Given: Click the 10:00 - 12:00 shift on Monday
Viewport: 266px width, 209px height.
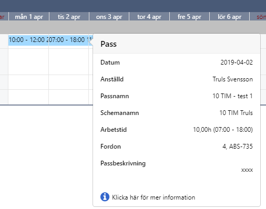Looking at the screenshot, I should (28, 40).
